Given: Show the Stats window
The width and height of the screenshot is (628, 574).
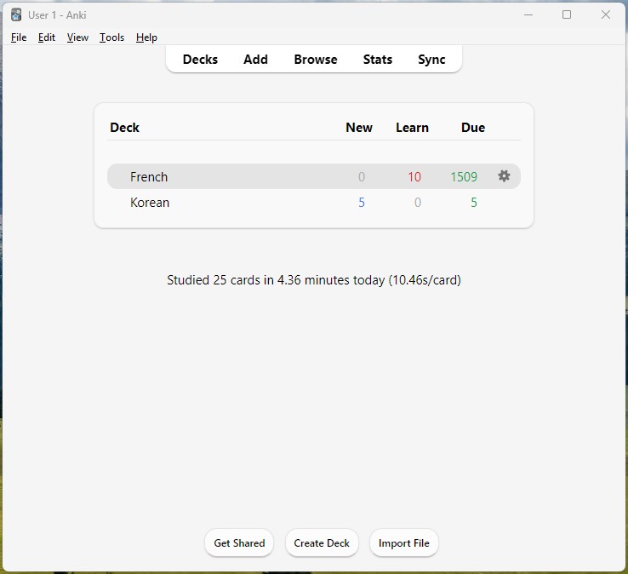Looking at the screenshot, I should click(x=378, y=60).
